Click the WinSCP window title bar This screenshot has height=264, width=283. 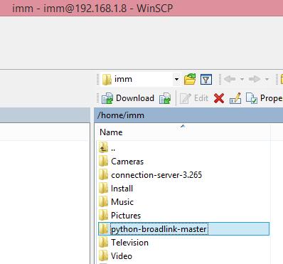(141, 8)
